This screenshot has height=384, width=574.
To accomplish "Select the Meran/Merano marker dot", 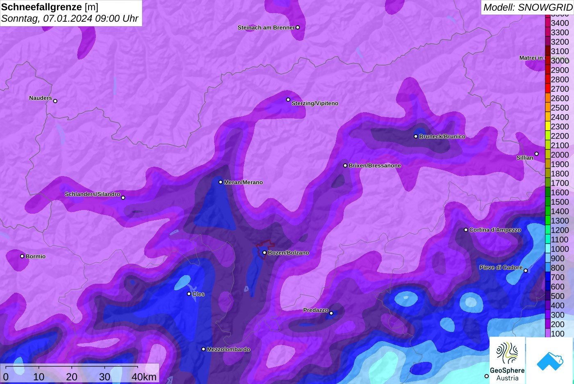I will coord(221,182).
